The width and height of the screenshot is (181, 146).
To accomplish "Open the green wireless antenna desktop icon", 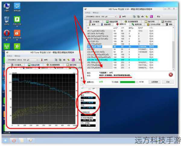I will pyautogui.click(x=7, y=46).
